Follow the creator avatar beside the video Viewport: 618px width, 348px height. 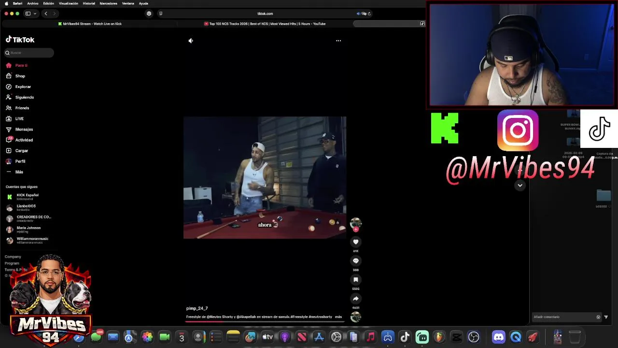pos(356,223)
